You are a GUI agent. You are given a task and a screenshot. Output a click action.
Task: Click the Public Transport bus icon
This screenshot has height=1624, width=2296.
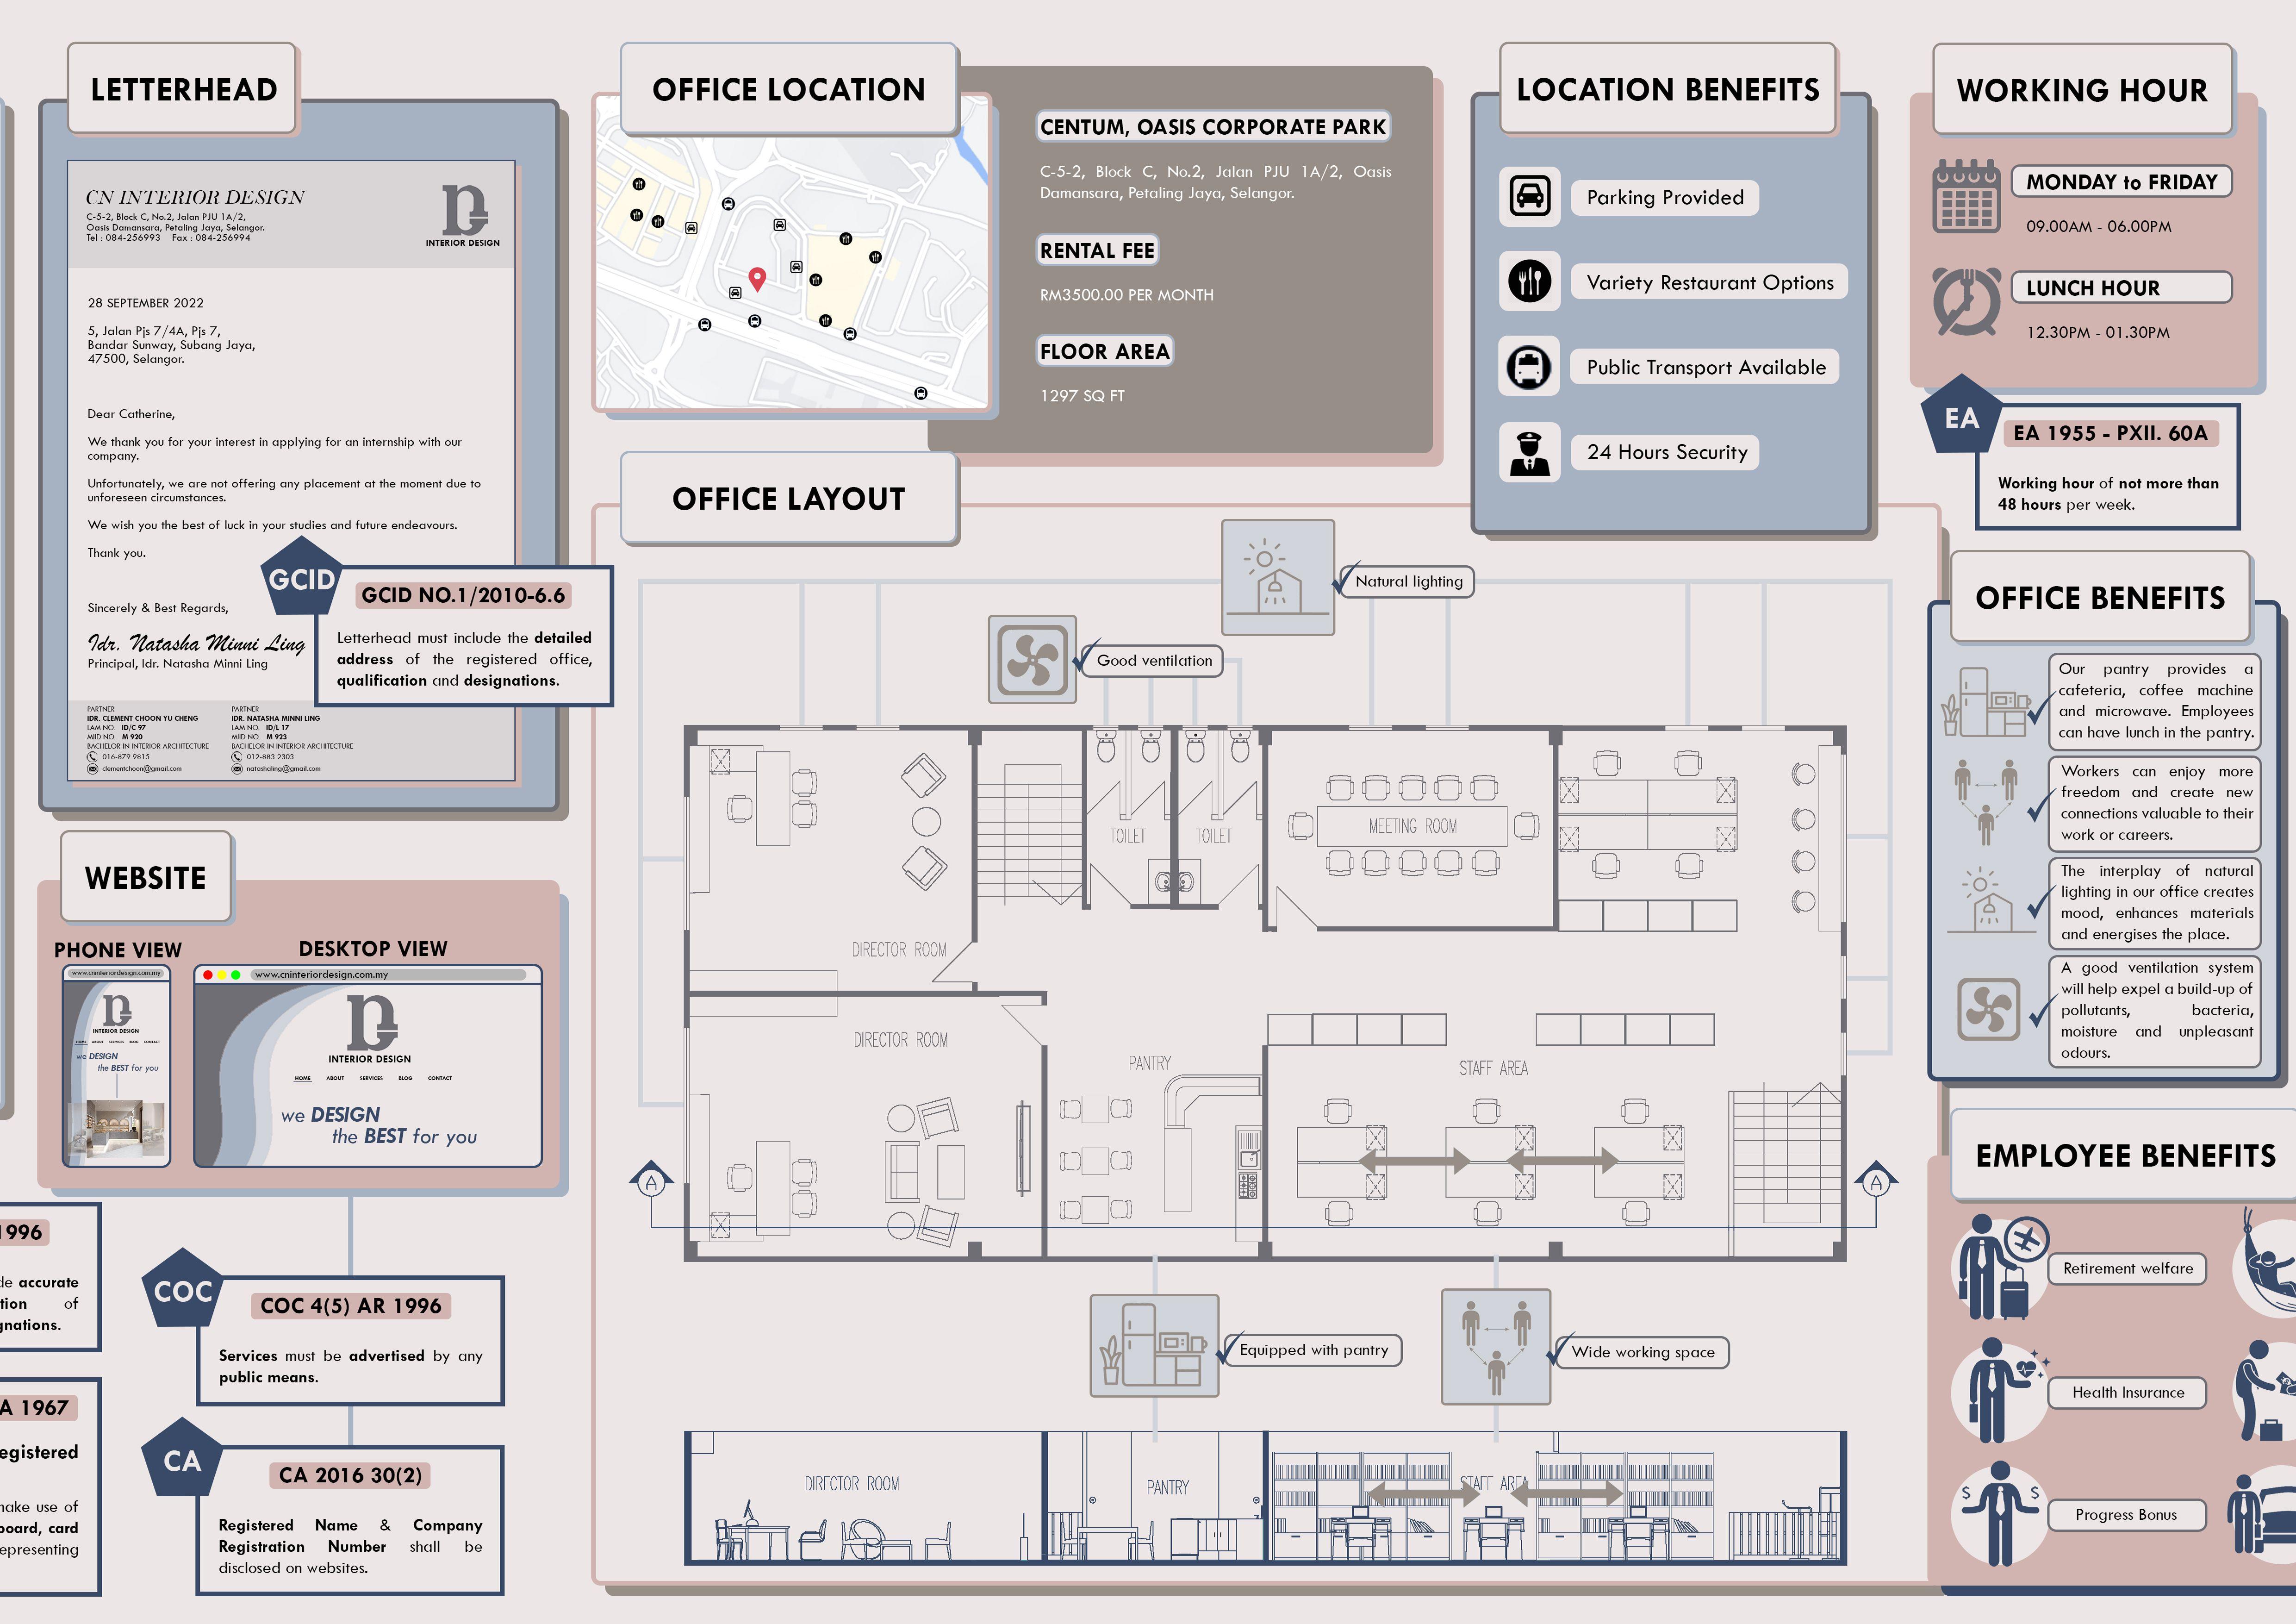(1529, 366)
